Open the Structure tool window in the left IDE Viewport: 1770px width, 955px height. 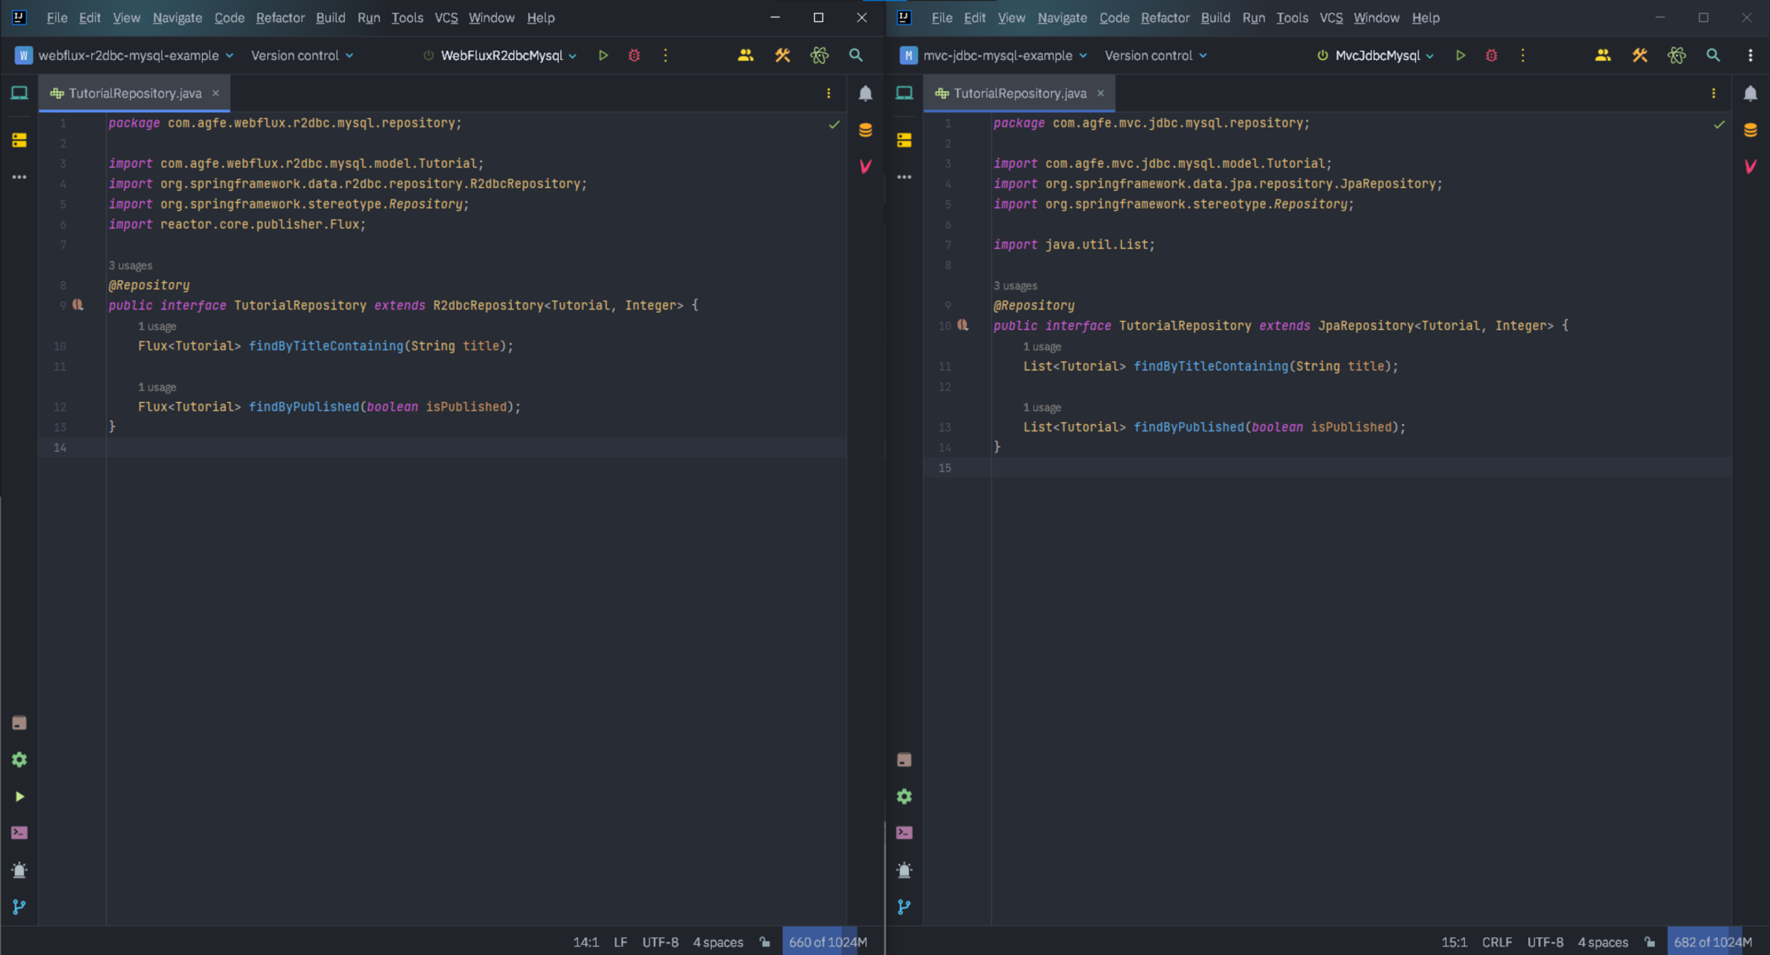19,140
